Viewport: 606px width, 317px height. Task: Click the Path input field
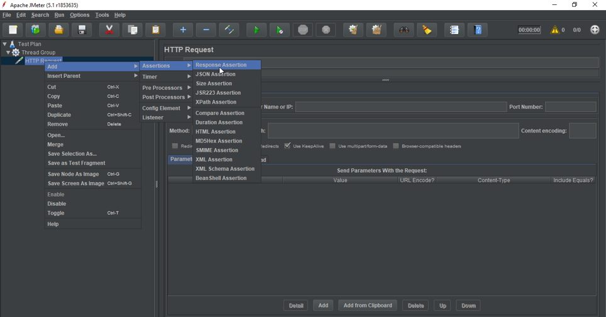click(393, 131)
